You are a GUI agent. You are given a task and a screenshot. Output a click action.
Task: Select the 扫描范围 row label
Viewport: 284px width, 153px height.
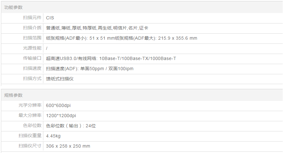[x=32, y=38]
